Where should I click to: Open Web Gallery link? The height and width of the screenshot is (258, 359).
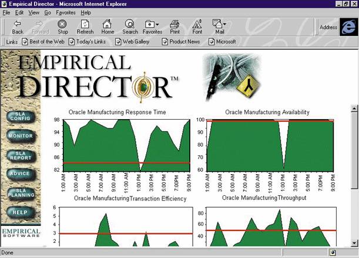point(132,42)
